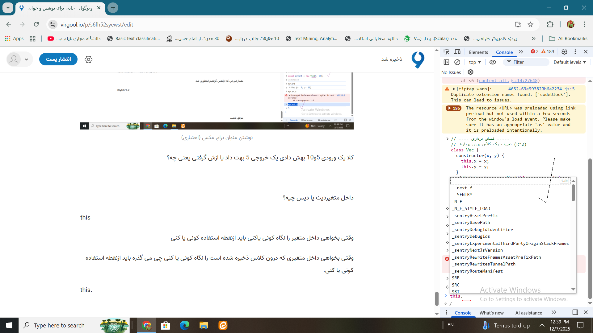This screenshot has height=333, width=593.
Task: Expand the 186 grouped warnings
Action: [x=453, y=108]
